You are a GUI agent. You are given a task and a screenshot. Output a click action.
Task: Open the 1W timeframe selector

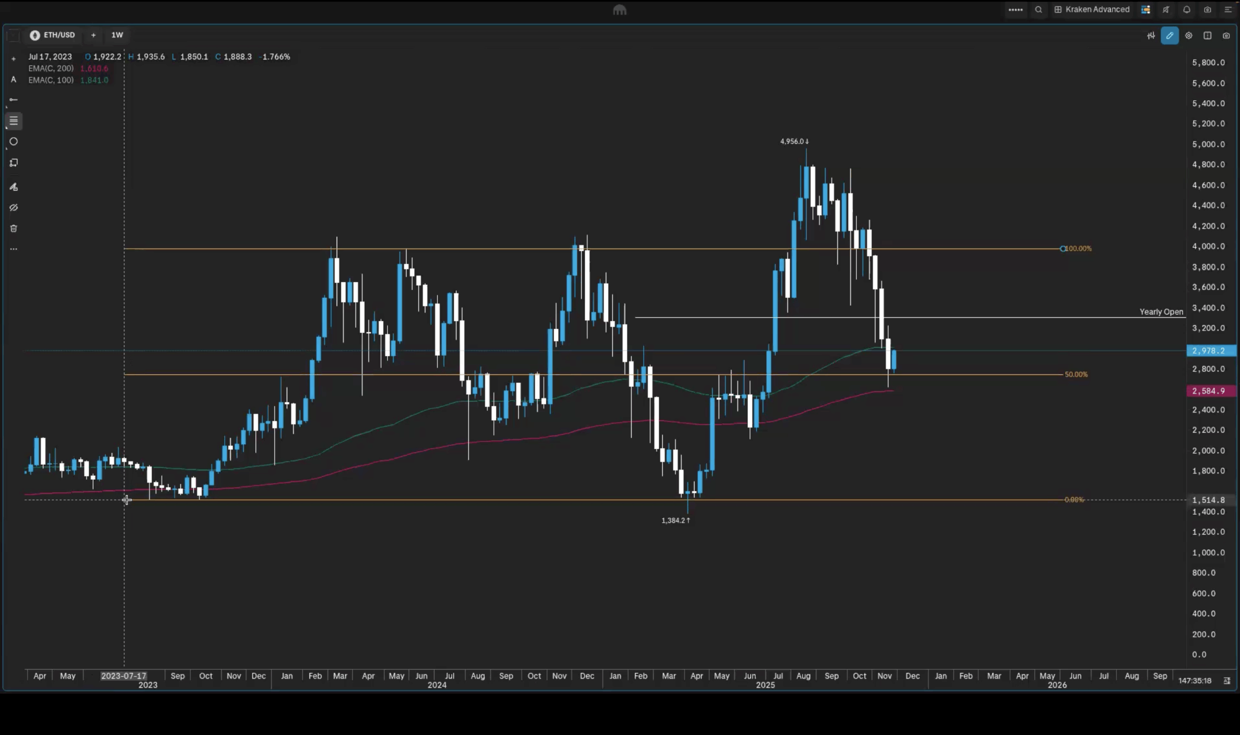117,35
